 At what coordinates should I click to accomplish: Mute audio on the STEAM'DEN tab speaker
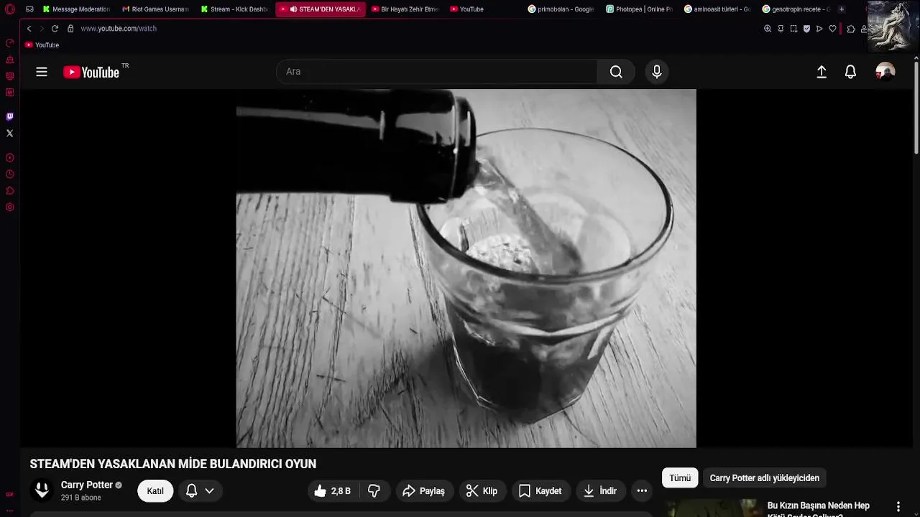293,9
